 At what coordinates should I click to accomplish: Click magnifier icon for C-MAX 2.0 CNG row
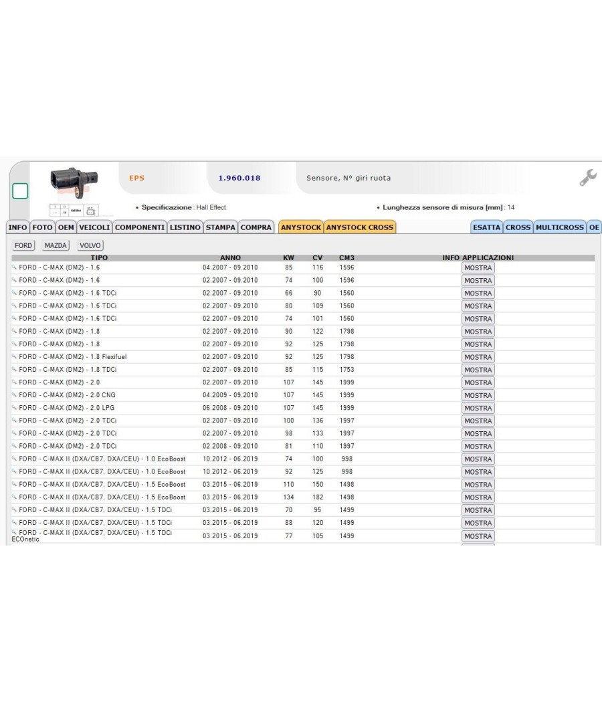pos(14,394)
